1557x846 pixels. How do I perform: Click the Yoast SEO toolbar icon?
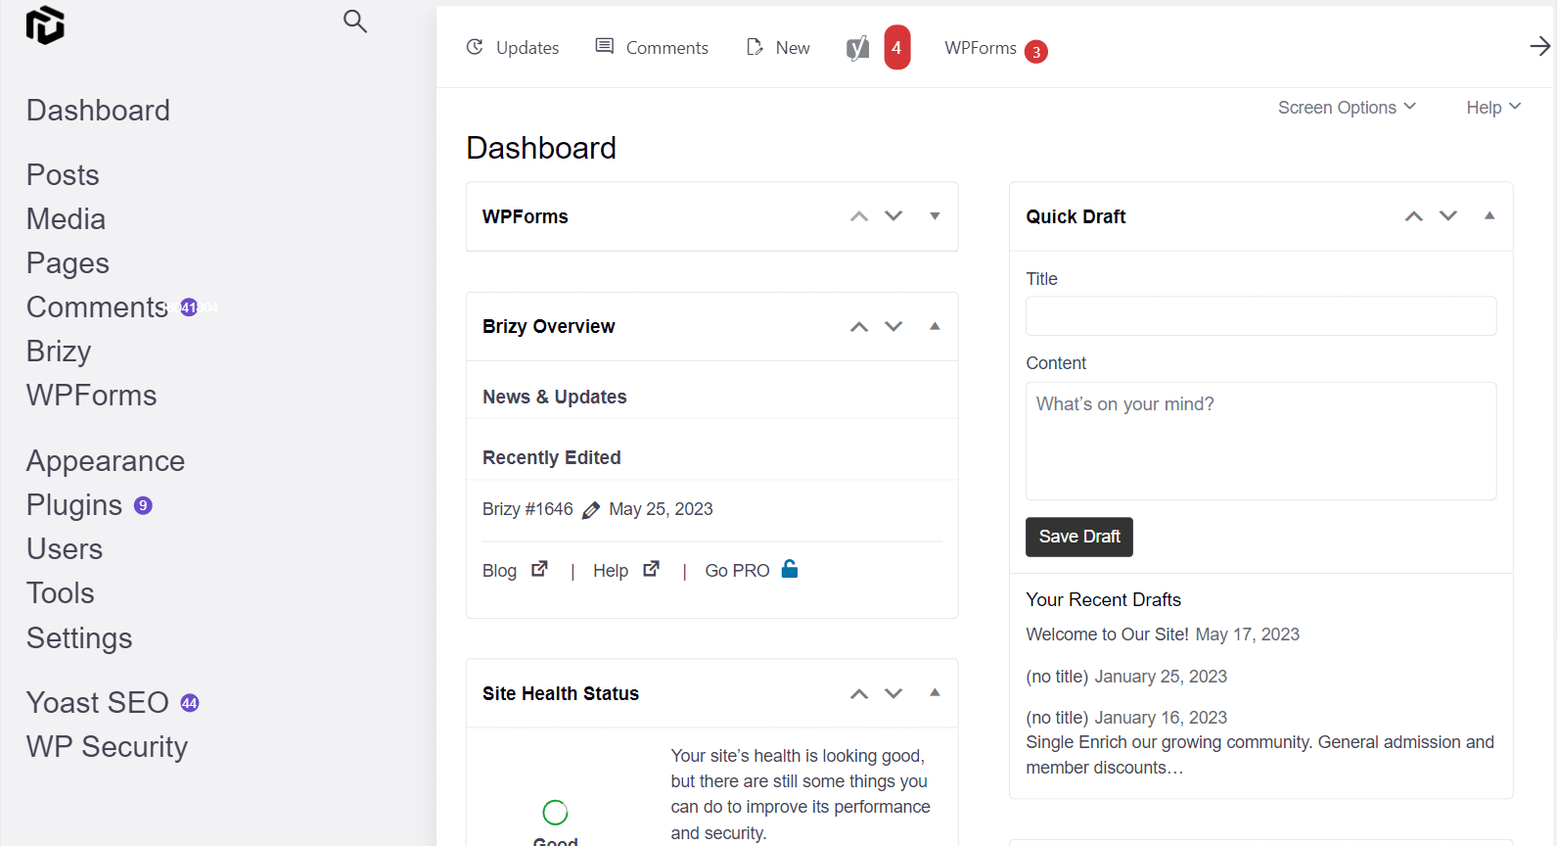point(858,48)
